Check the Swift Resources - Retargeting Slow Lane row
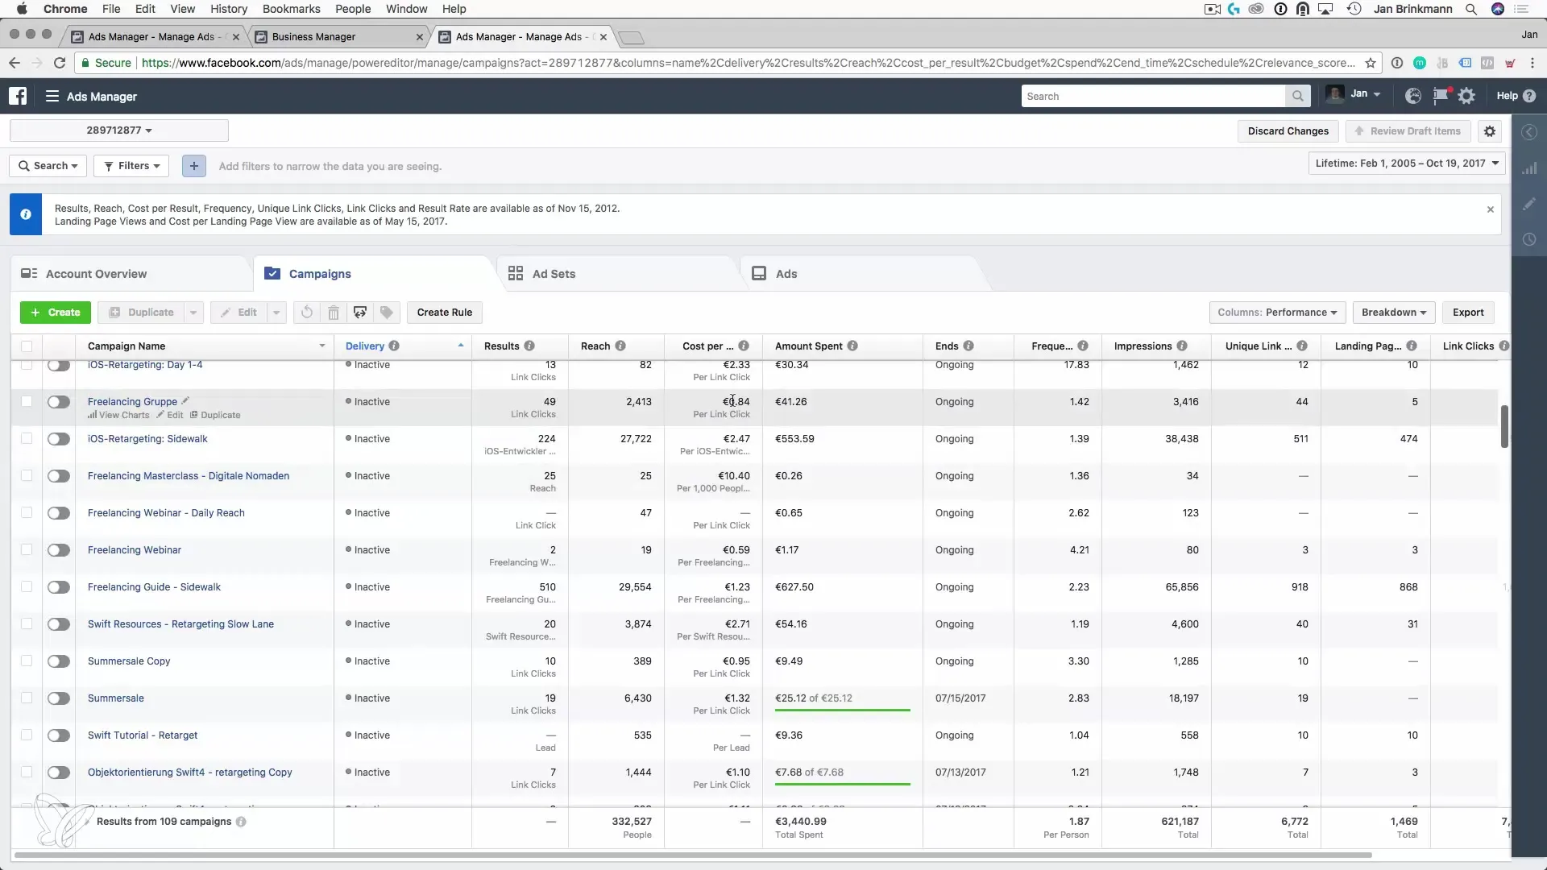 pos(27,623)
